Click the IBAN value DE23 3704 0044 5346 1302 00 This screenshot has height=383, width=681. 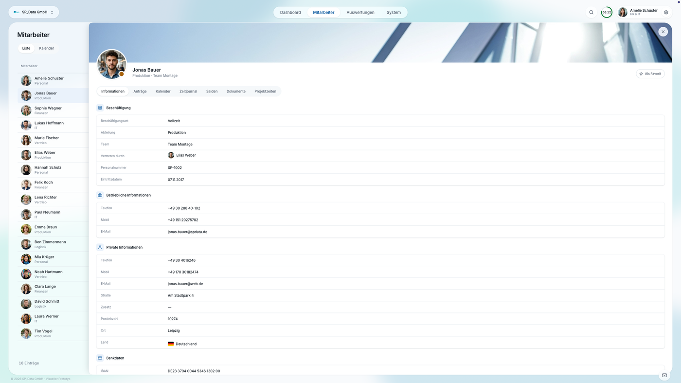tap(194, 371)
